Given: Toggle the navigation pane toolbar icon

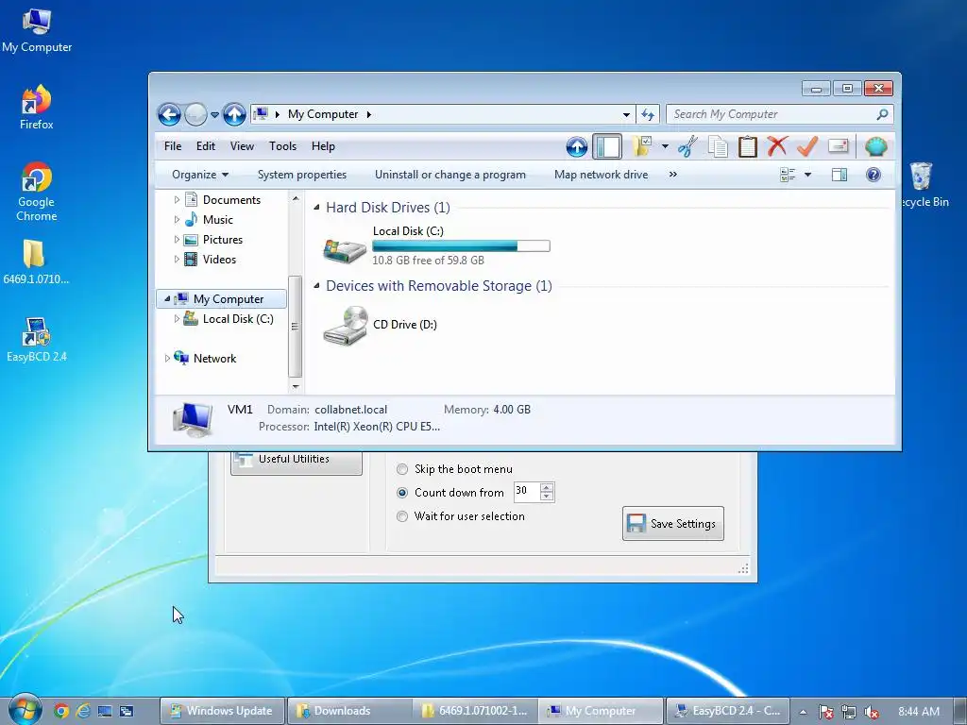Looking at the screenshot, I should (607, 146).
